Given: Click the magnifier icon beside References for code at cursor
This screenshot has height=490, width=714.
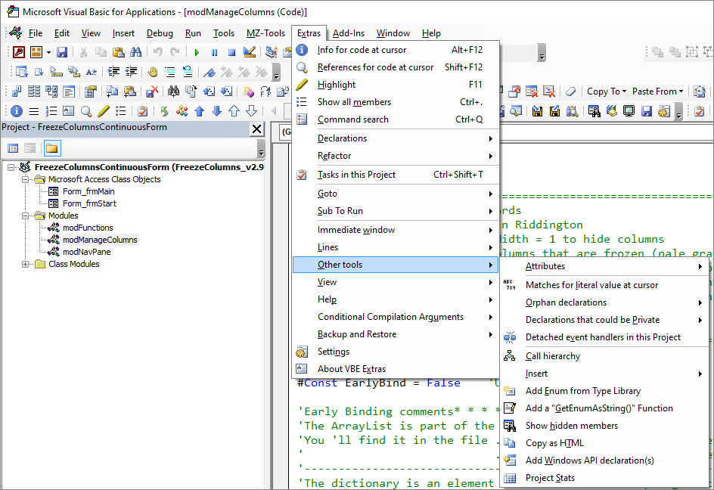Looking at the screenshot, I should (x=302, y=67).
